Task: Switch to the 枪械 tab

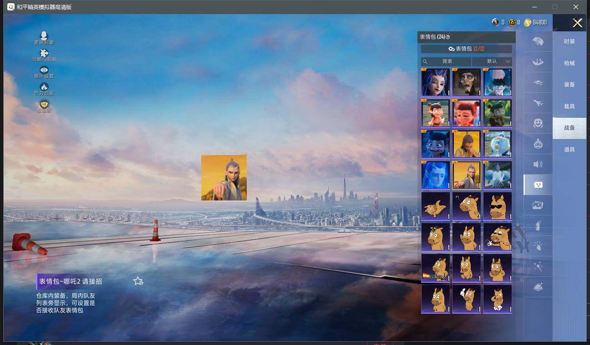Action: 570,63
